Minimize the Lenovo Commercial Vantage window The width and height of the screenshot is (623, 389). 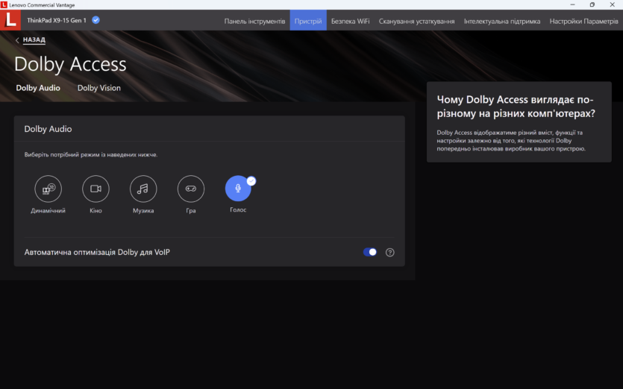[572, 4]
